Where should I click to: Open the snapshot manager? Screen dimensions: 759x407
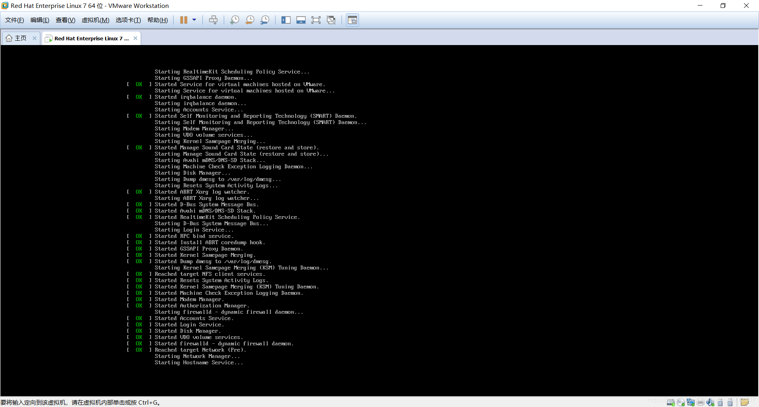pos(265,20)
